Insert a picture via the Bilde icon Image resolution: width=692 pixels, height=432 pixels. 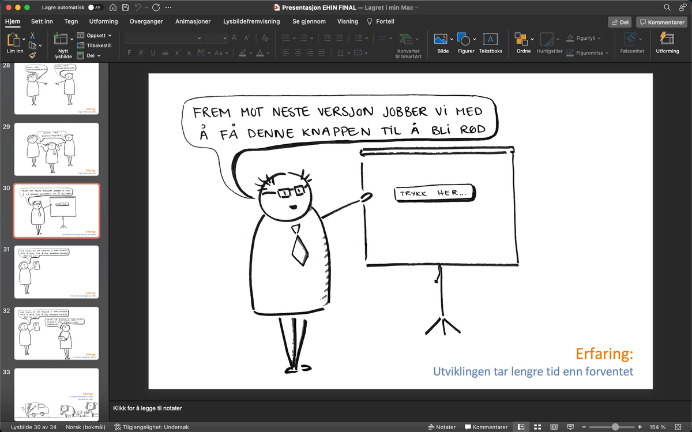(x=442, y=39)
